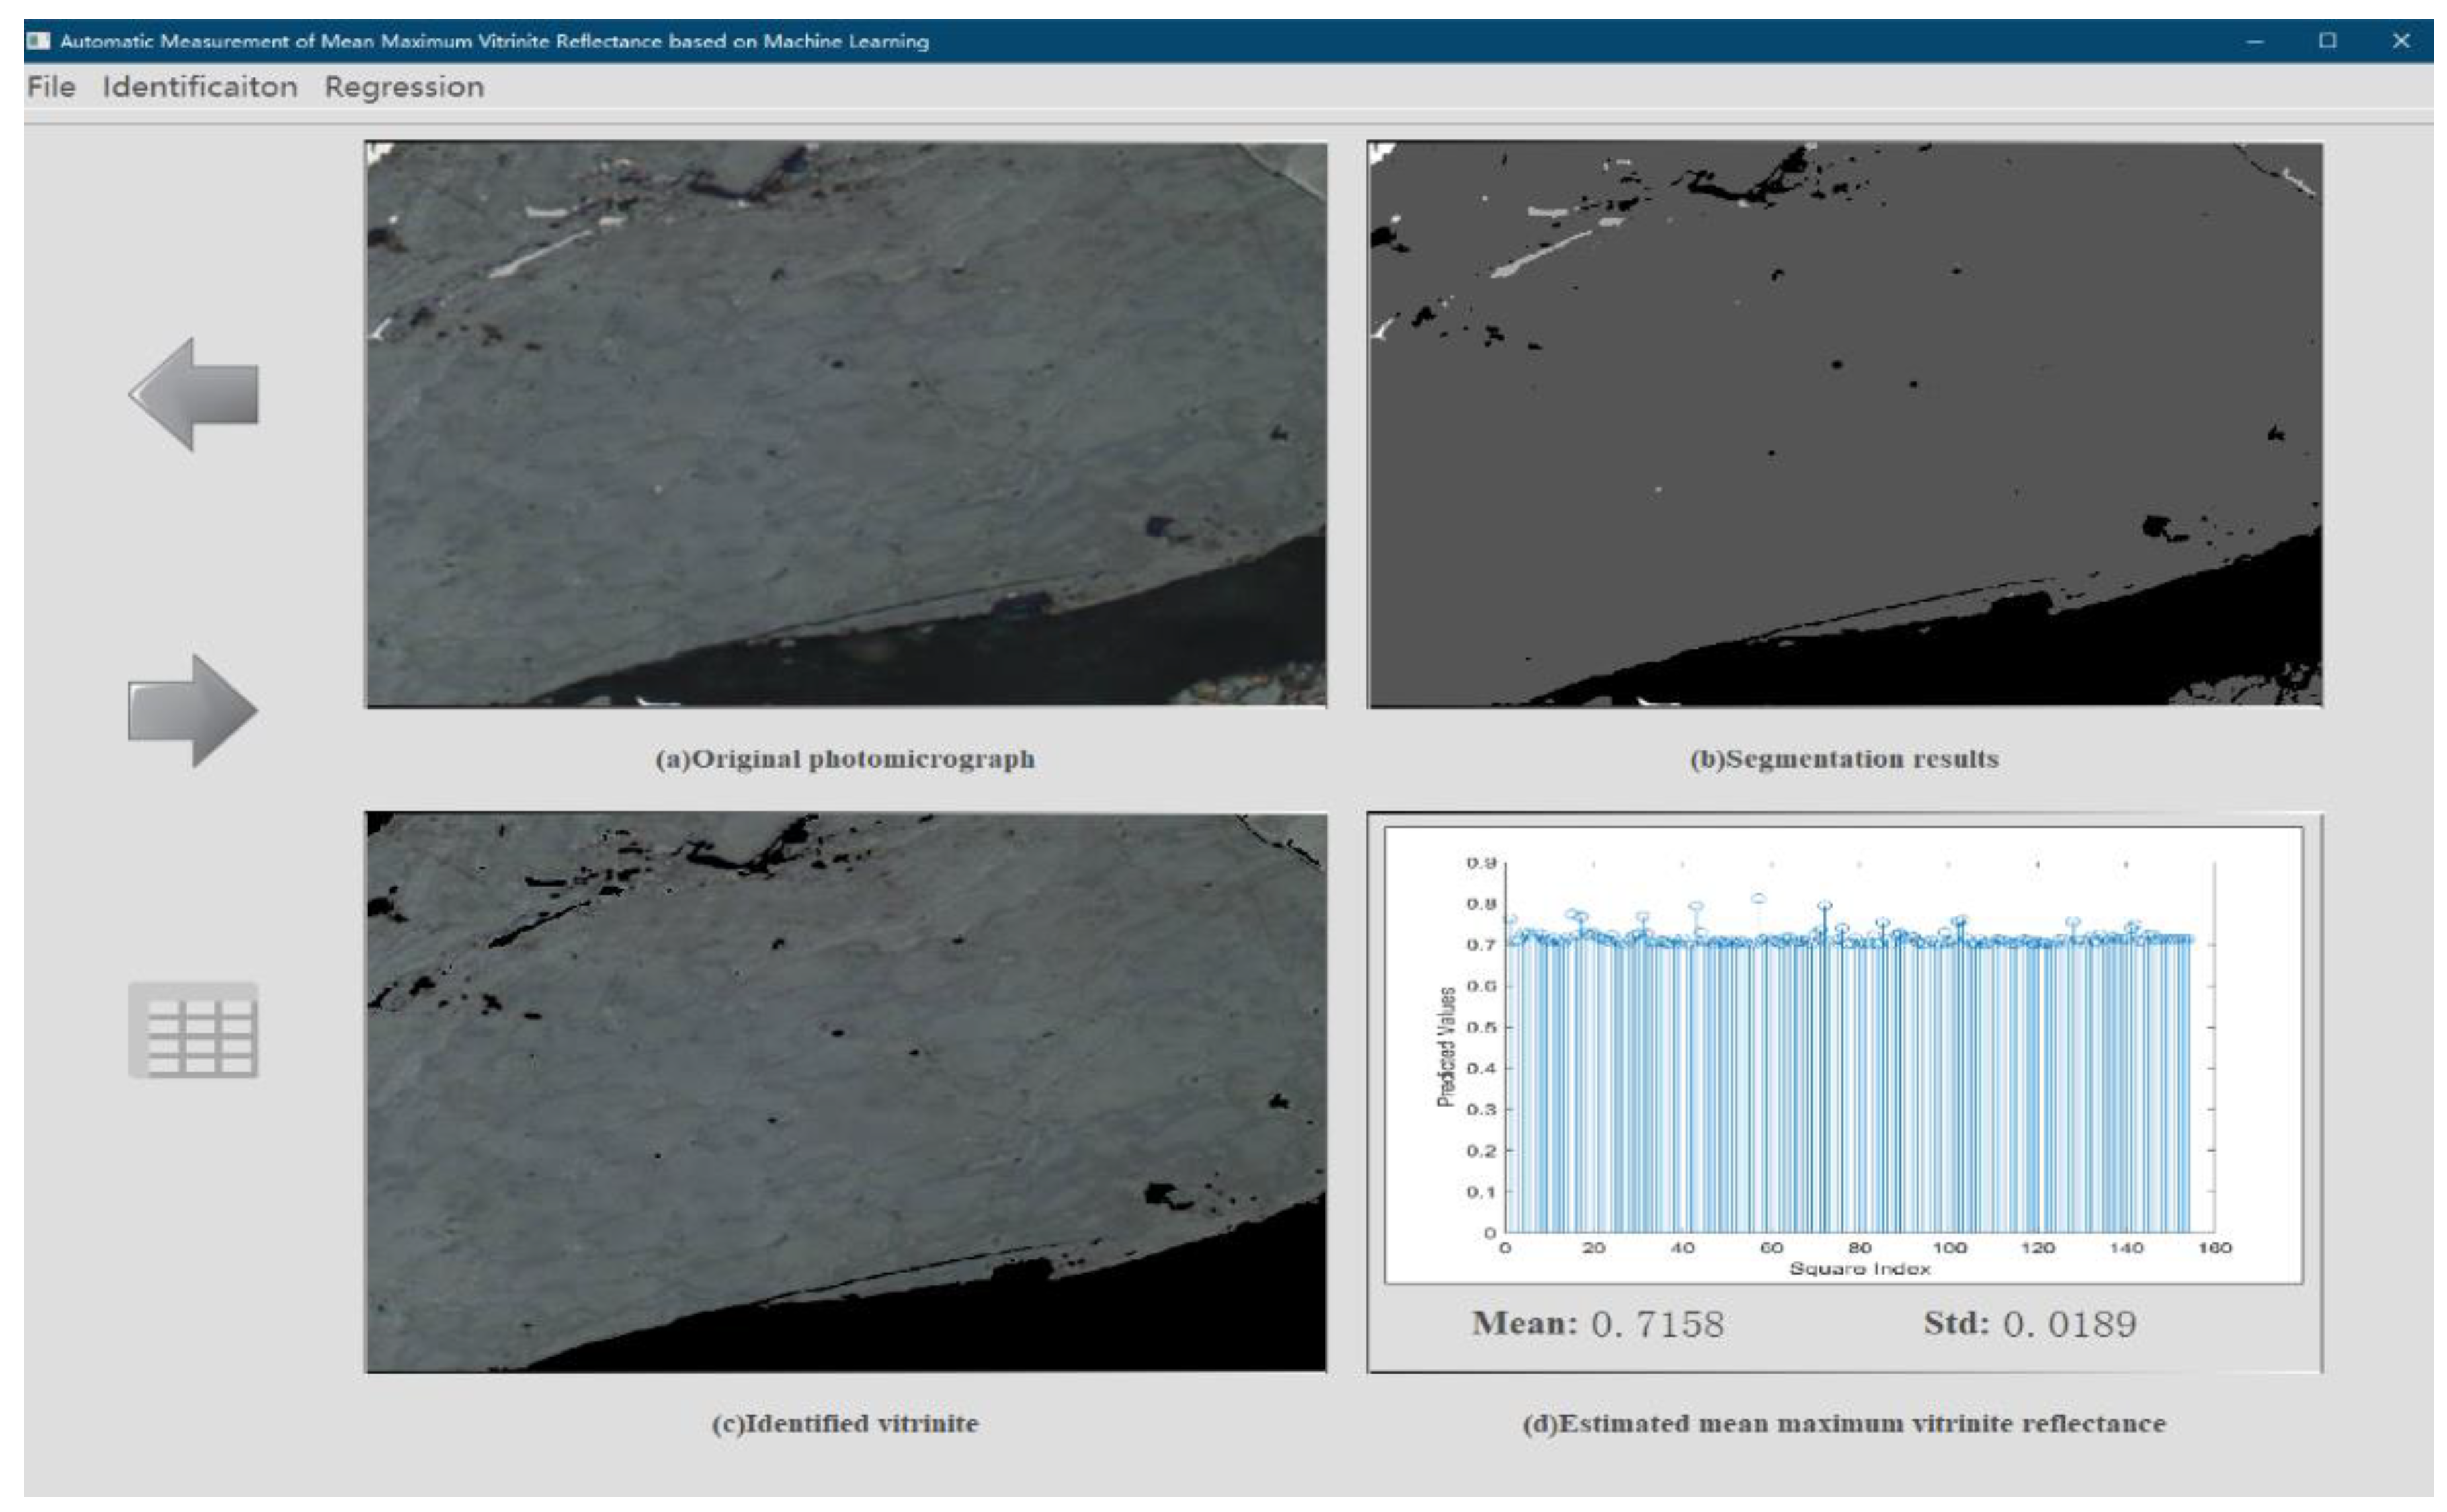Click the right arrow next image icon
Screen dimensions: 2447x1512
tap(193, 710)
